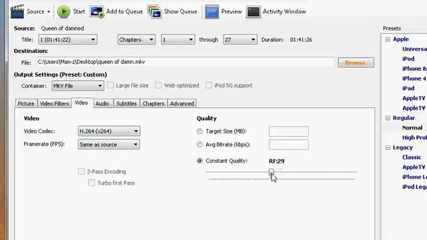
Task: Click the Add to Queue label
Action: pos(124,12)
